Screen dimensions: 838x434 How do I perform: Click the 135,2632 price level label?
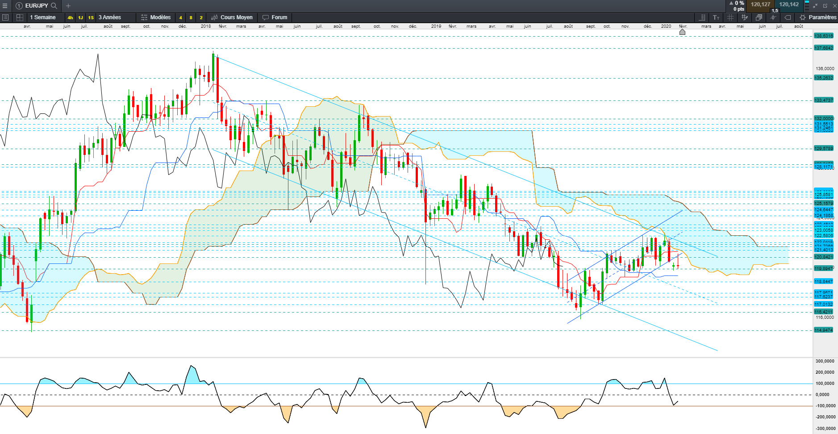point(824,78)
